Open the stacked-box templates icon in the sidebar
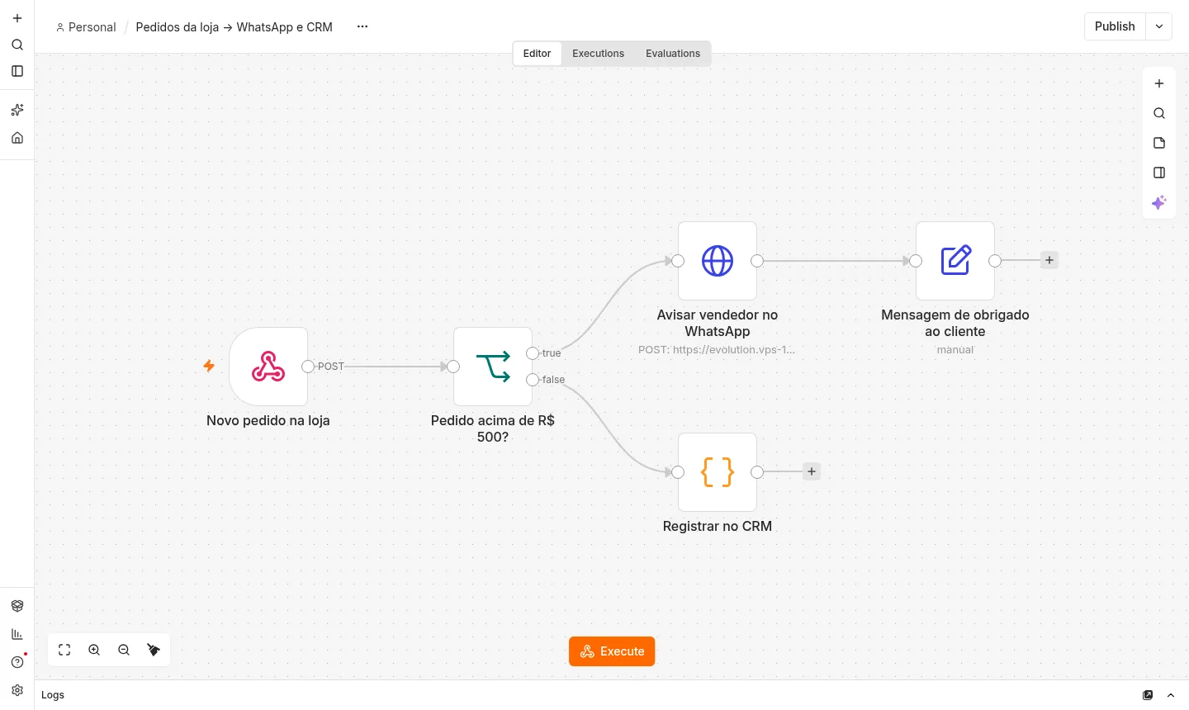The image size is (1189, 710). click(x=17, y=606)
